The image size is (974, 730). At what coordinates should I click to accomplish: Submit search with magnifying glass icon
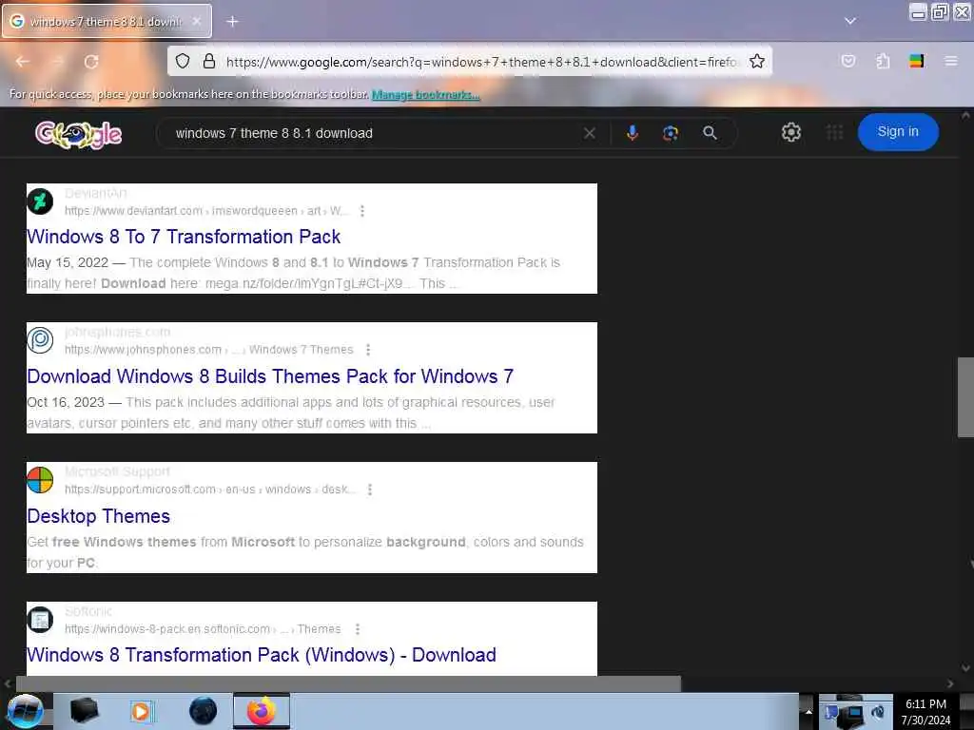point(710,133)
